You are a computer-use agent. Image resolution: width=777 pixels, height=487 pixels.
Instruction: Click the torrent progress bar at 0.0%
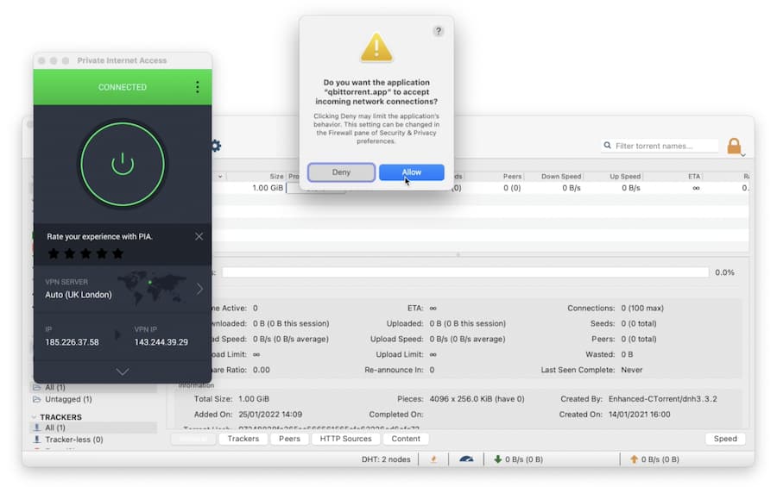point(465,272)
